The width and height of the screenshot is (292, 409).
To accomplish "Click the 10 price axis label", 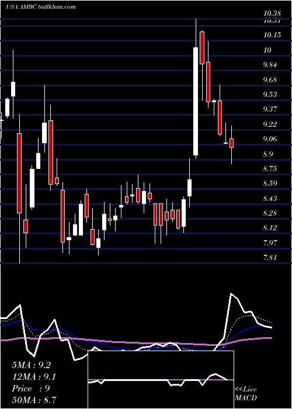I will pyautogui.click(x=267, y=50).
